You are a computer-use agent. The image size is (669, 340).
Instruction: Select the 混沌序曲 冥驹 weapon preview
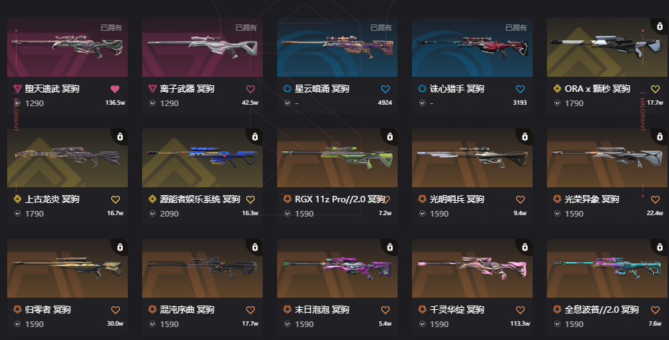202,268
